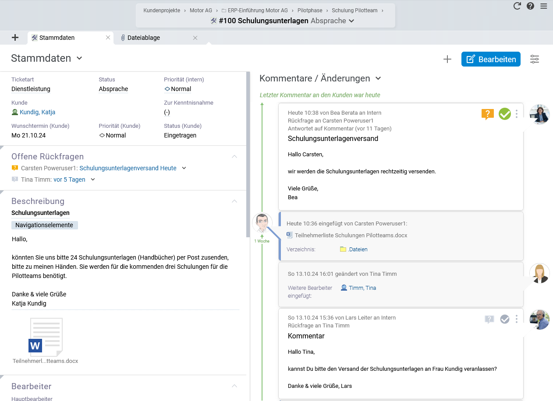Expand the Stammdaten heading dropdown
Viewport: 553px width, 401px height.
(79, 58)
